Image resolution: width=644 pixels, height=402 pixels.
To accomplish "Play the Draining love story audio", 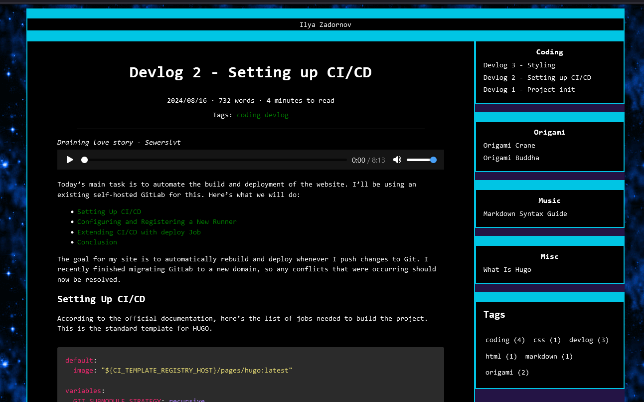I will (70, 160).
